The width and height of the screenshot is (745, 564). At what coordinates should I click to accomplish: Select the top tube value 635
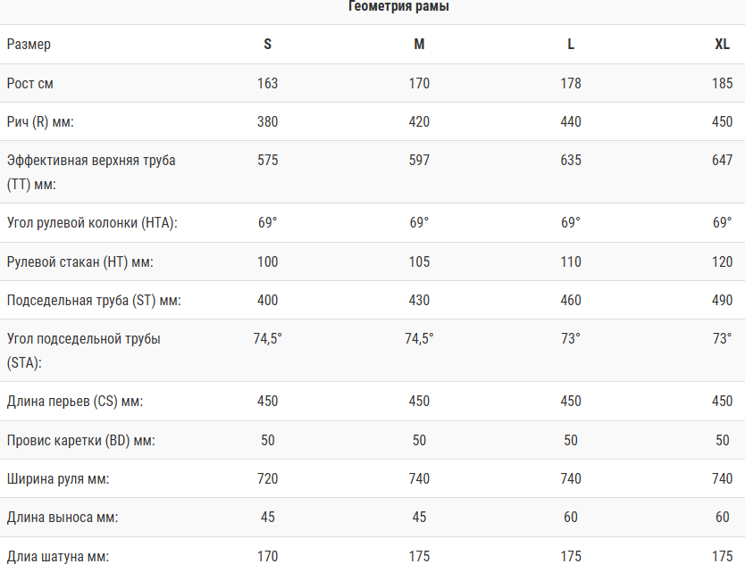(x=571, y=161)
